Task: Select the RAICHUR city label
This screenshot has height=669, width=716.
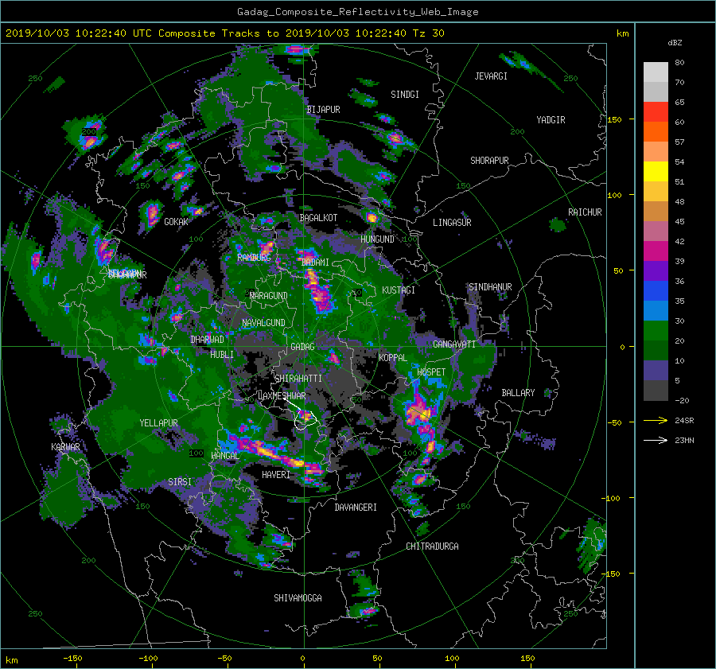Action: 585,212
